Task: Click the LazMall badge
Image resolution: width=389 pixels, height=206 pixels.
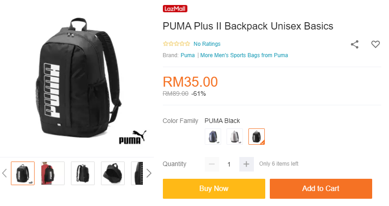Action: (175, 9)
